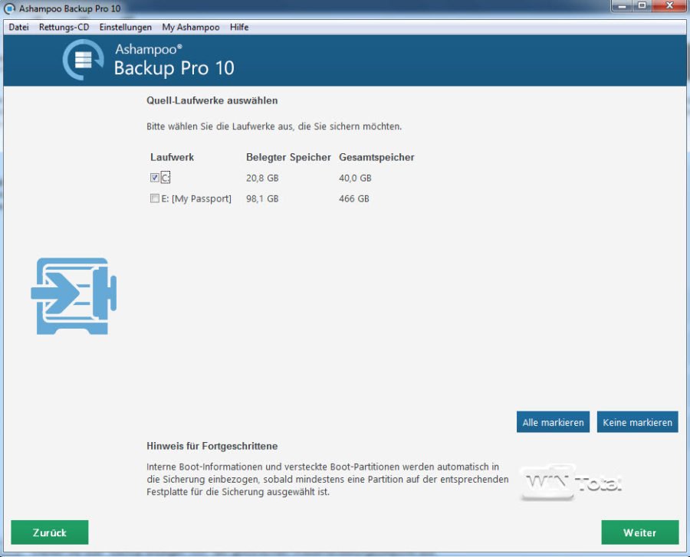Open the Rettungs-CD menu
690x557 pixels.
tap(64, 27)
